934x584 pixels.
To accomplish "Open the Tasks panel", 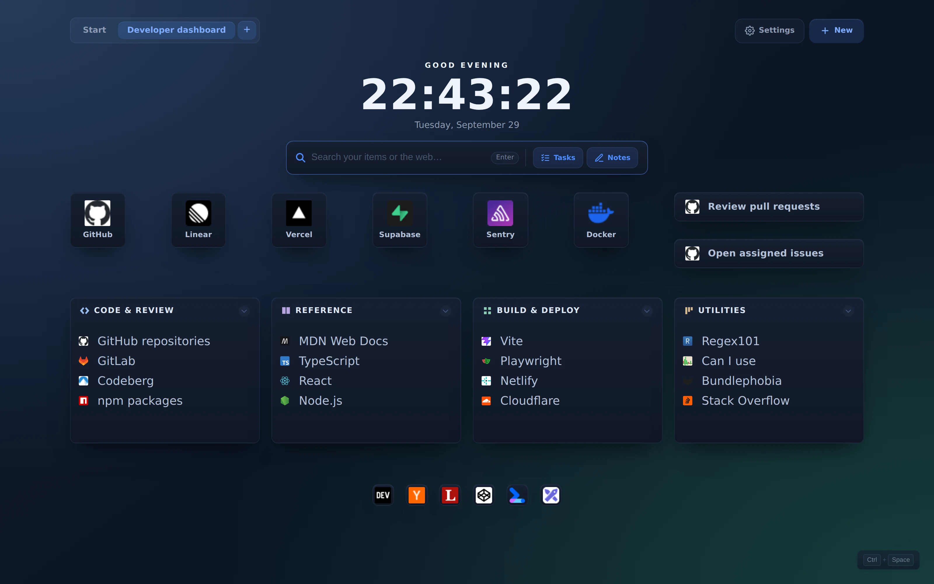I will pos(558,158).
